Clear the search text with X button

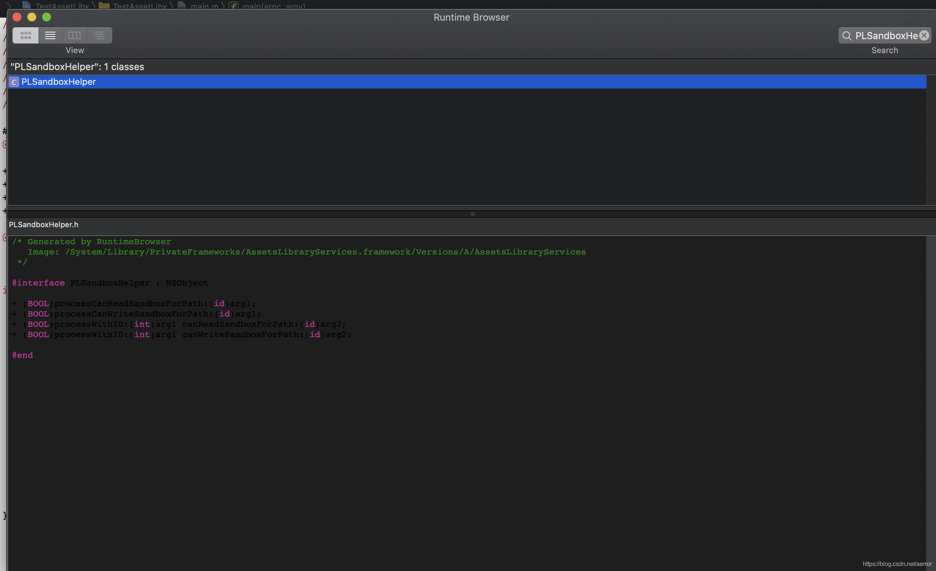(x=924, y=35)
